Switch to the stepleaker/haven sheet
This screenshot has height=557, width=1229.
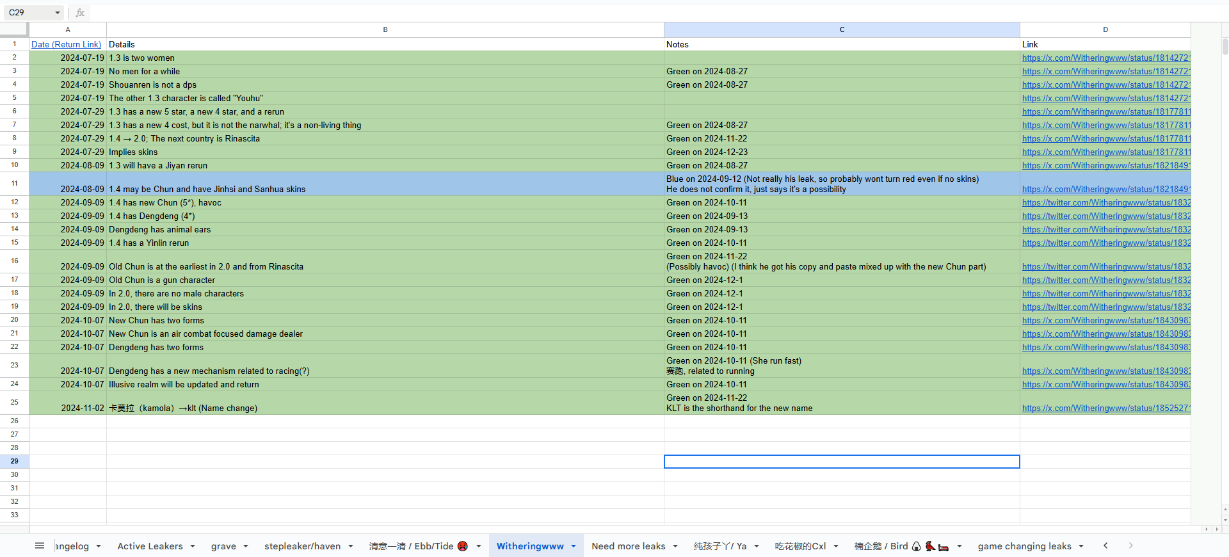[x=302, y=546]
